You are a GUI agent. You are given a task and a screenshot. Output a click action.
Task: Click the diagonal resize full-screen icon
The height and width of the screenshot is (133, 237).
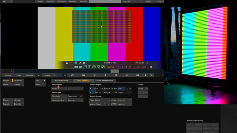pos(103,67)
